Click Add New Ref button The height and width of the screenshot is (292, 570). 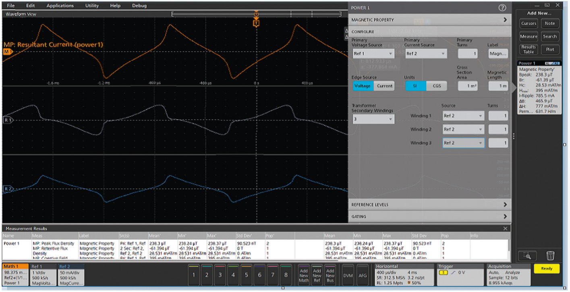(317, 275)
